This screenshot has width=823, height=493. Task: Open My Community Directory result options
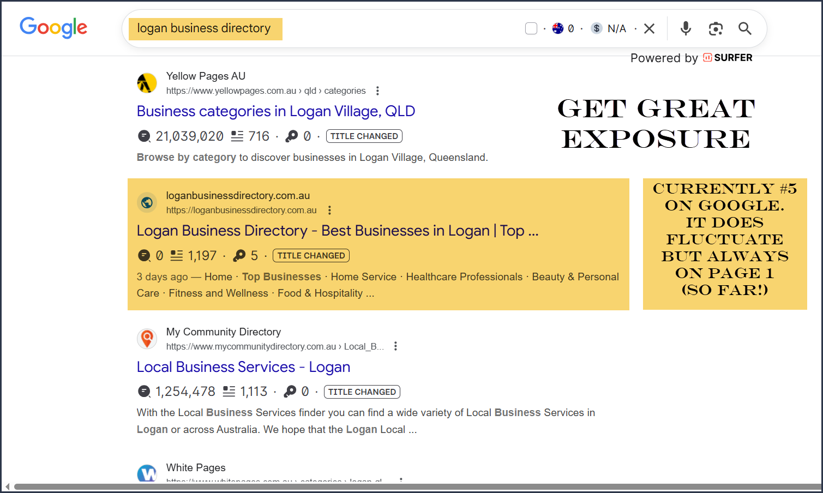395,346
